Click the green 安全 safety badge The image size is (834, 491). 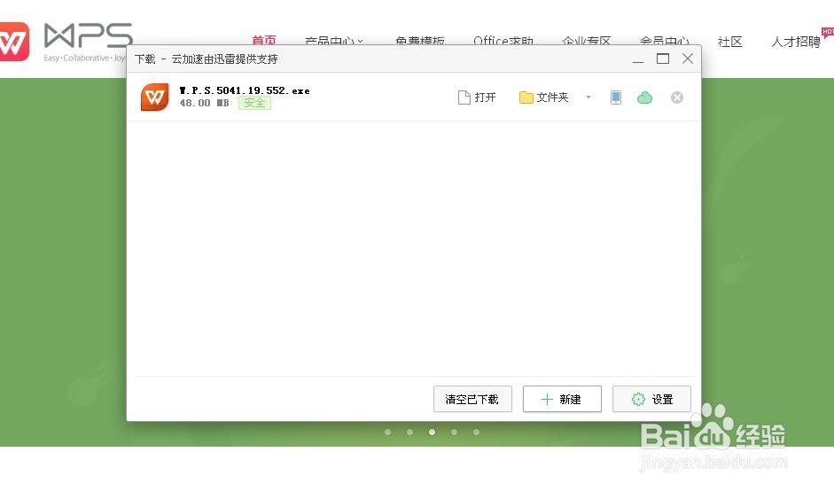tap(254, 103)
